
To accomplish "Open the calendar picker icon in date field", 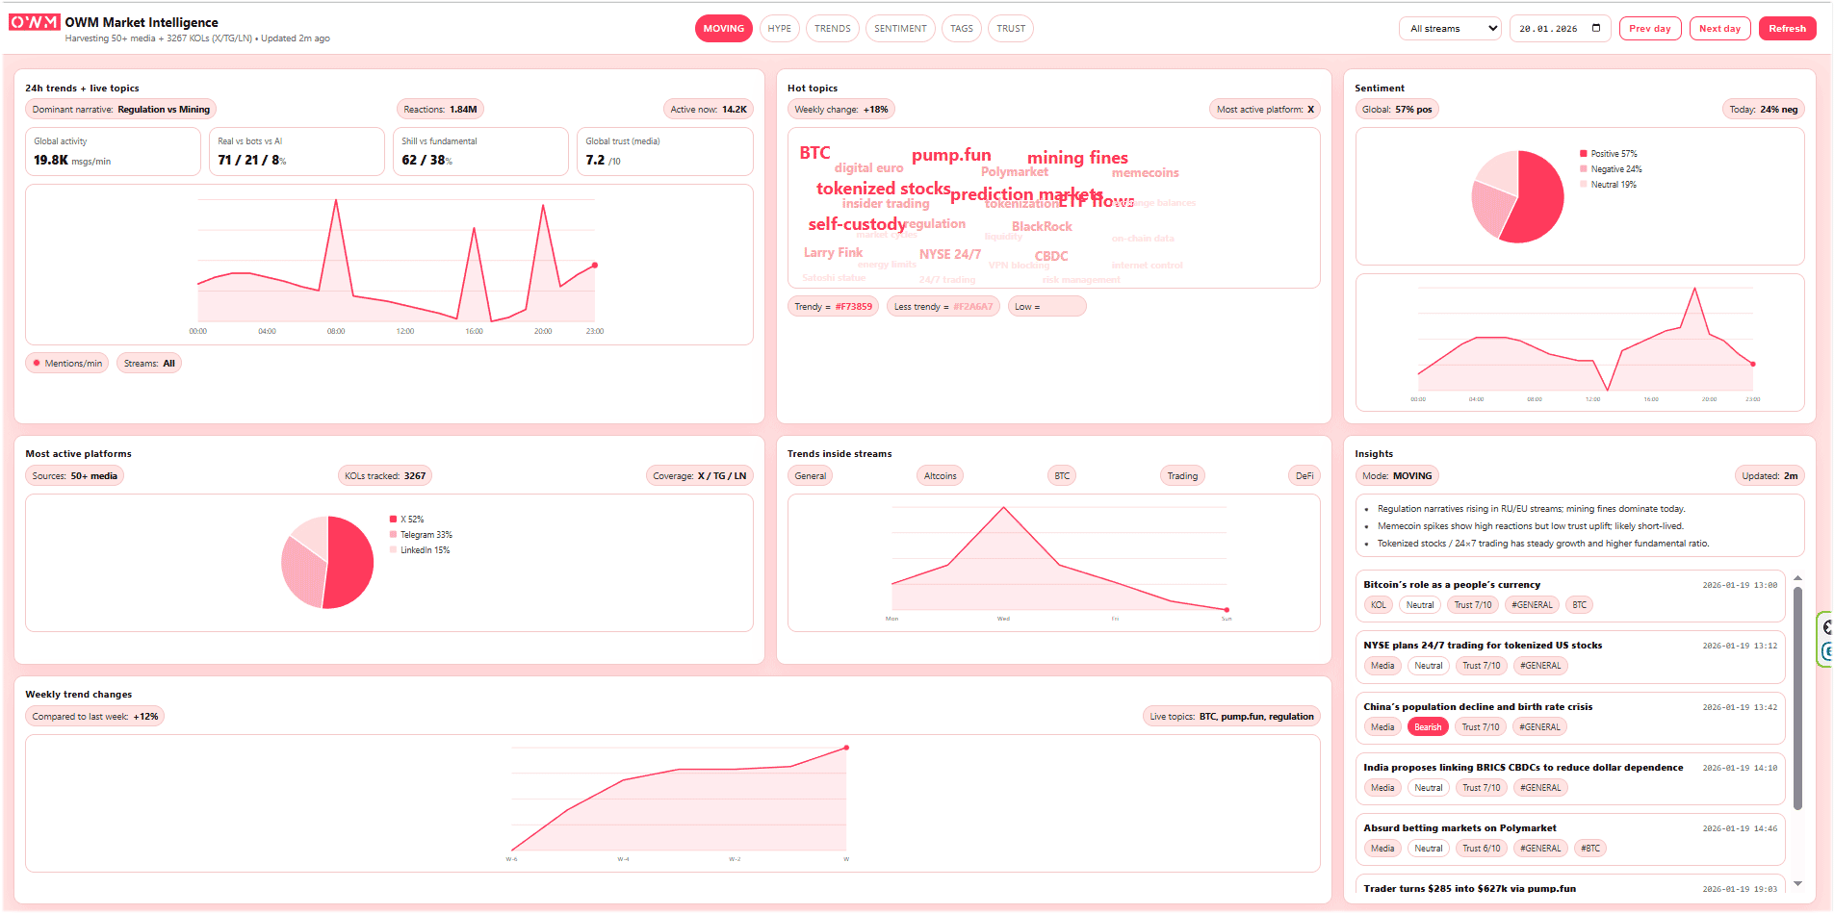I will click(x=1596, y=28).
